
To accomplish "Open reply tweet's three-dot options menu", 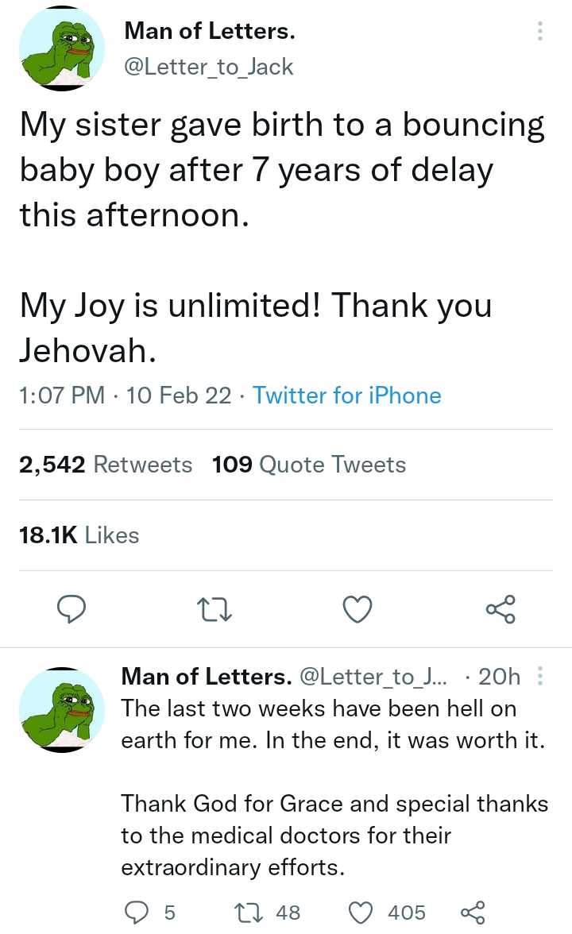I will pyautogui.click(x=540, y=677).
